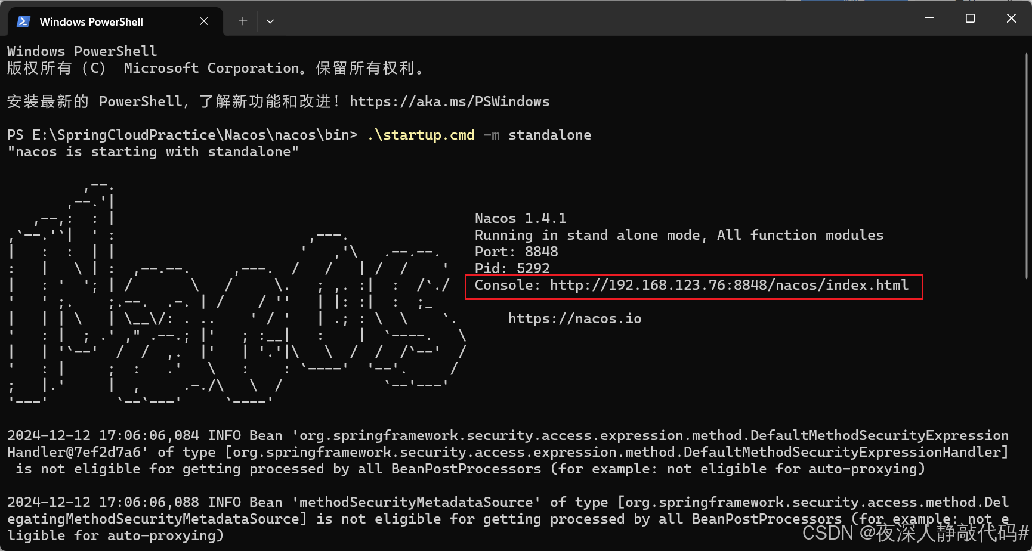Image resolution: width=1032 pixels, height=551 pixels.
Task: Open the Nacos console URL in red box
Action: [x=729, y=285]
